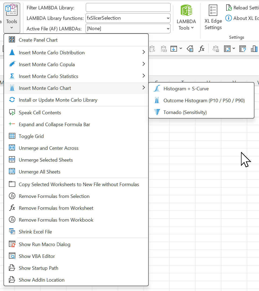Click the Create Panel Chart grid icon
The height and width of the screenshot is (291, 259).
pyautogui.click(x=12, y=40)
